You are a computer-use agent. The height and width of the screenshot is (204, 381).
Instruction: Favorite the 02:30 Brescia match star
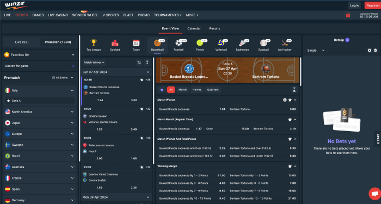[142, 79]
